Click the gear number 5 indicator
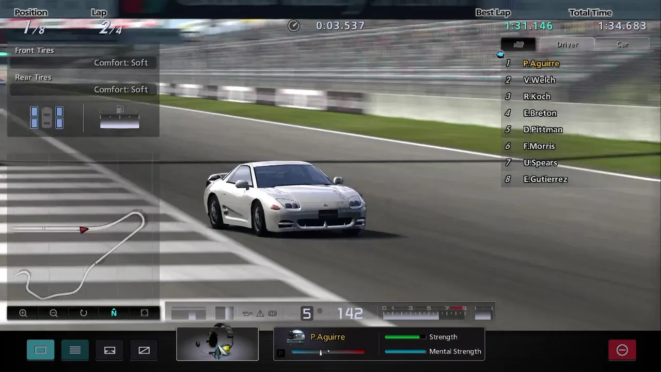Screen dimensions: 661x372 pyautogui.click(x=307, y=314)
